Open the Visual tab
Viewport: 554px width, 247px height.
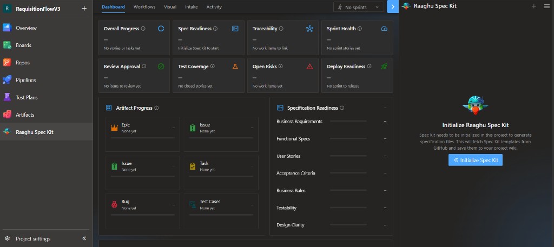pos(170,6)
